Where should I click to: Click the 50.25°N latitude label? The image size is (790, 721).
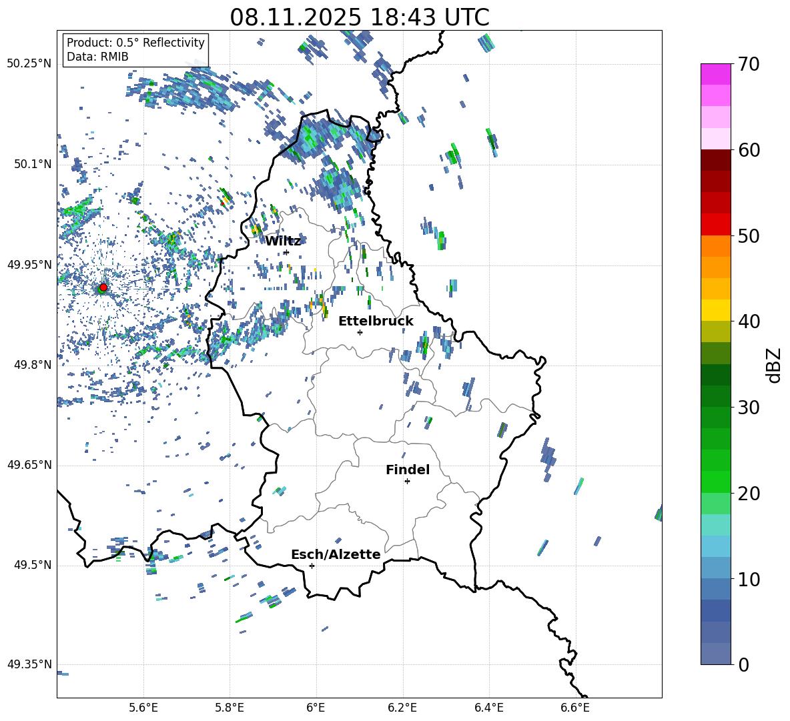[29, 64]
